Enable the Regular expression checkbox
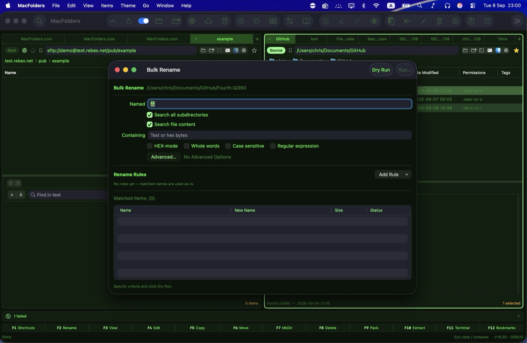This screenshot has width=527, height=343. click(273, 146)
